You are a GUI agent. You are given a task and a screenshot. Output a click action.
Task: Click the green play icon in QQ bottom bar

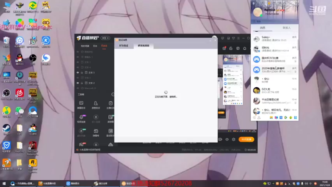click(286, 118)
